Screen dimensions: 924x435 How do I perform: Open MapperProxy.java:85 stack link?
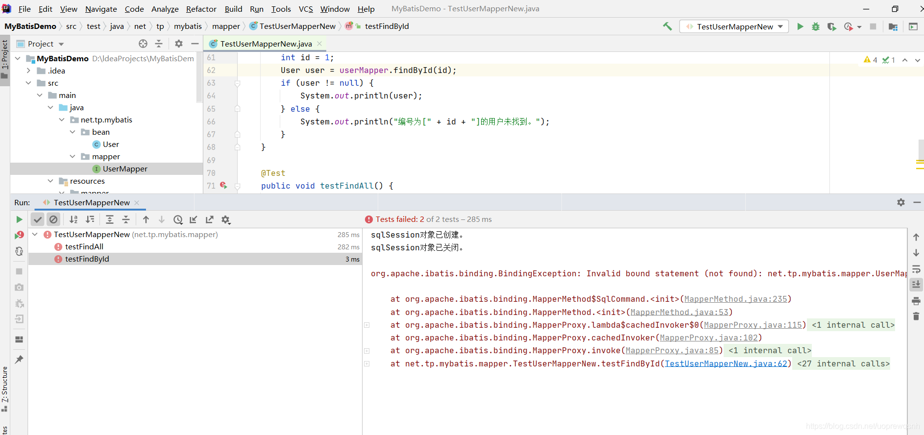(672, 350)
